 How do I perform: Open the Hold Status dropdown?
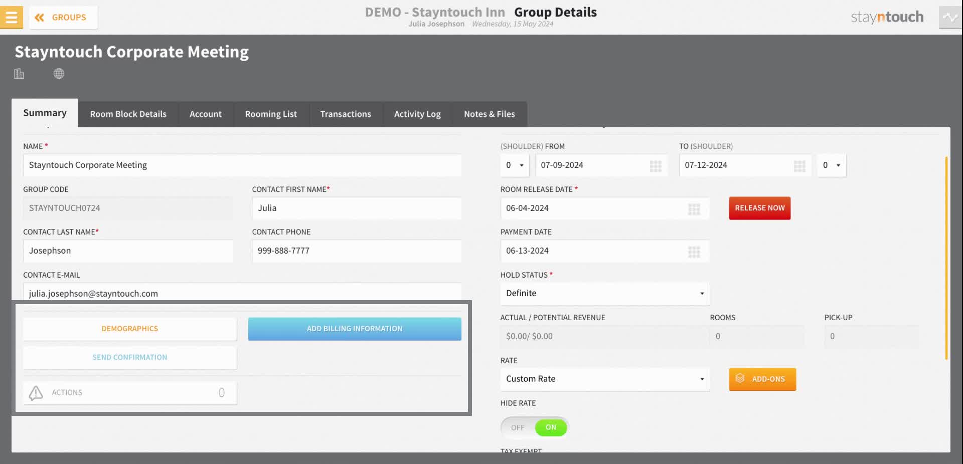[x=605, y=294]
